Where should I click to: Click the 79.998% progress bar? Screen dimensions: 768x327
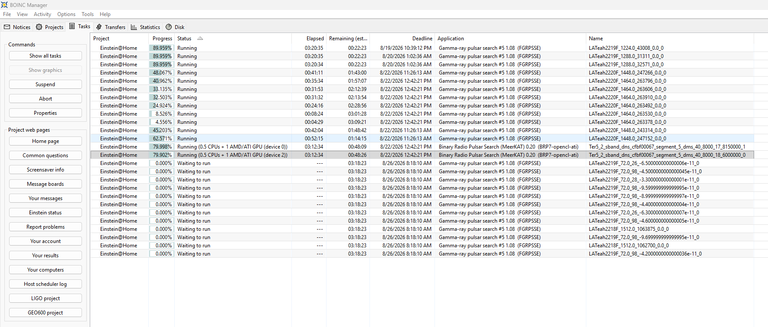(x=162, y=147)
